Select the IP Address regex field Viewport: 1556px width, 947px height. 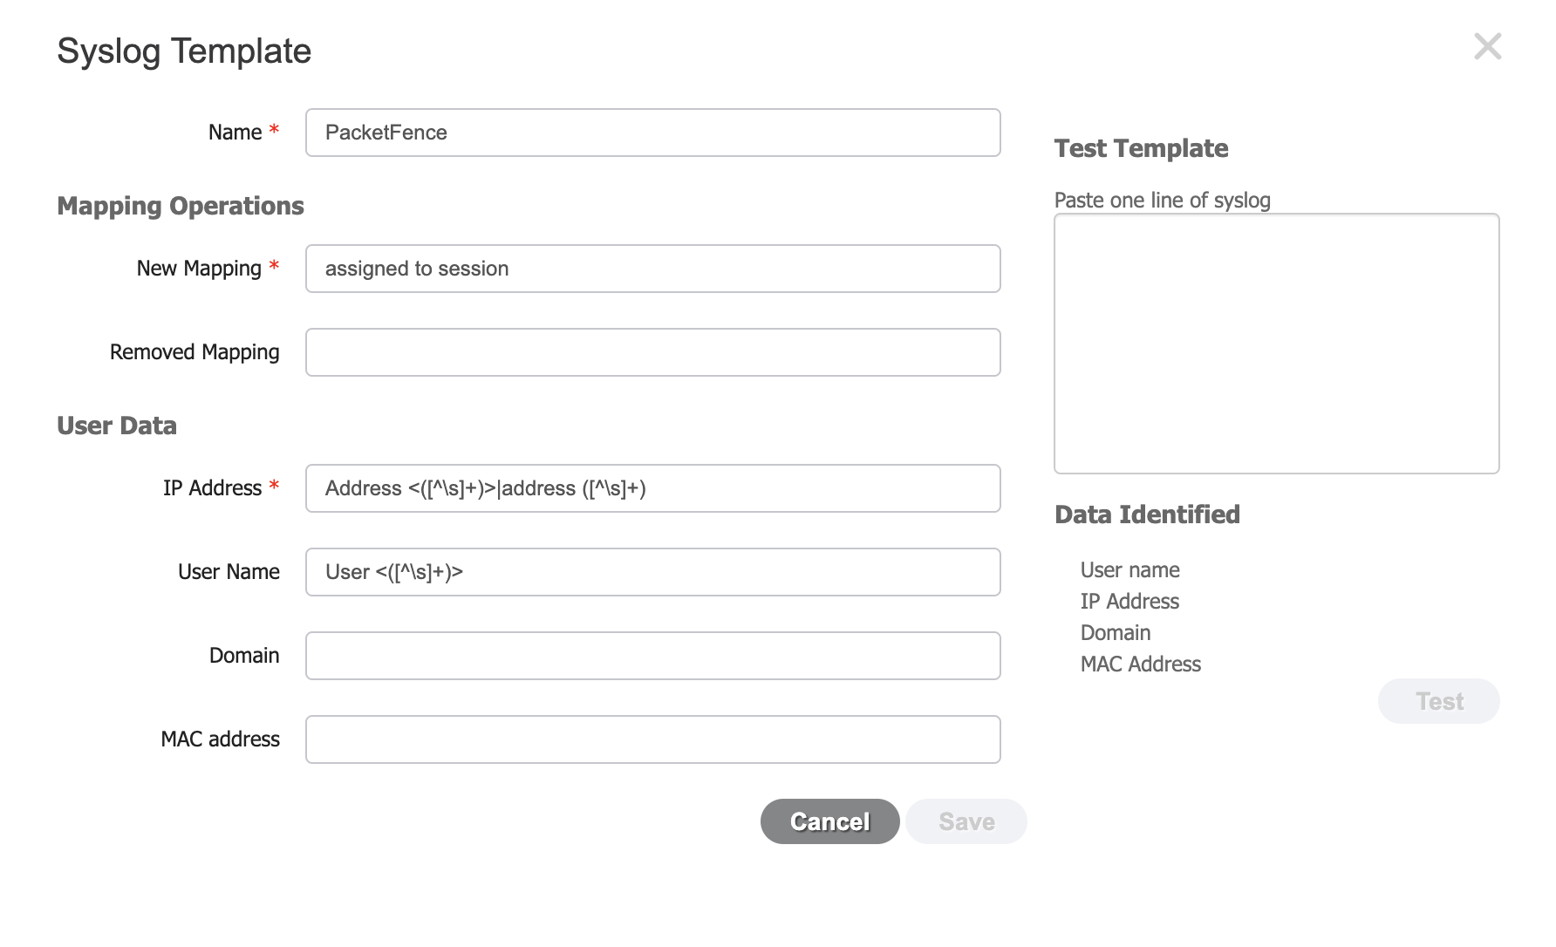click(652, 488)
